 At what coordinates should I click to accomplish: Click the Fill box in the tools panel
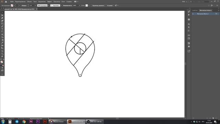[x=2, y=62]
